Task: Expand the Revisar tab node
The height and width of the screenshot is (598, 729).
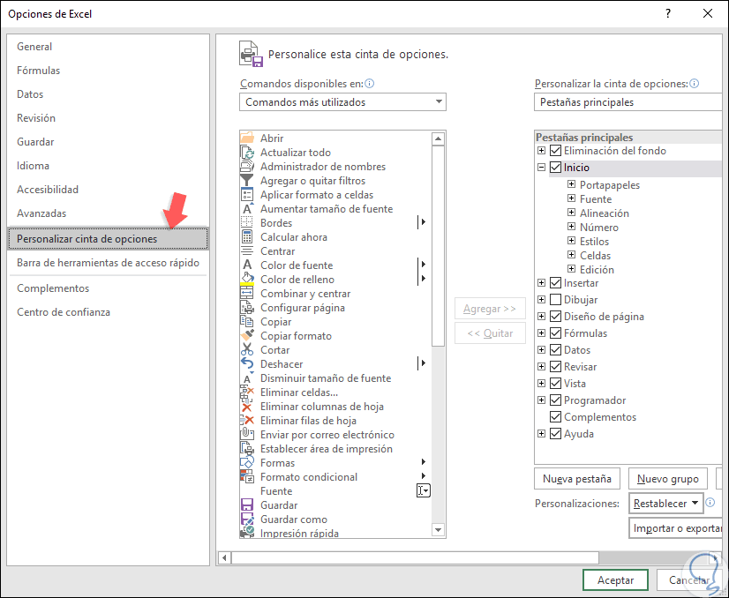Action: click(x=541, y=366)
